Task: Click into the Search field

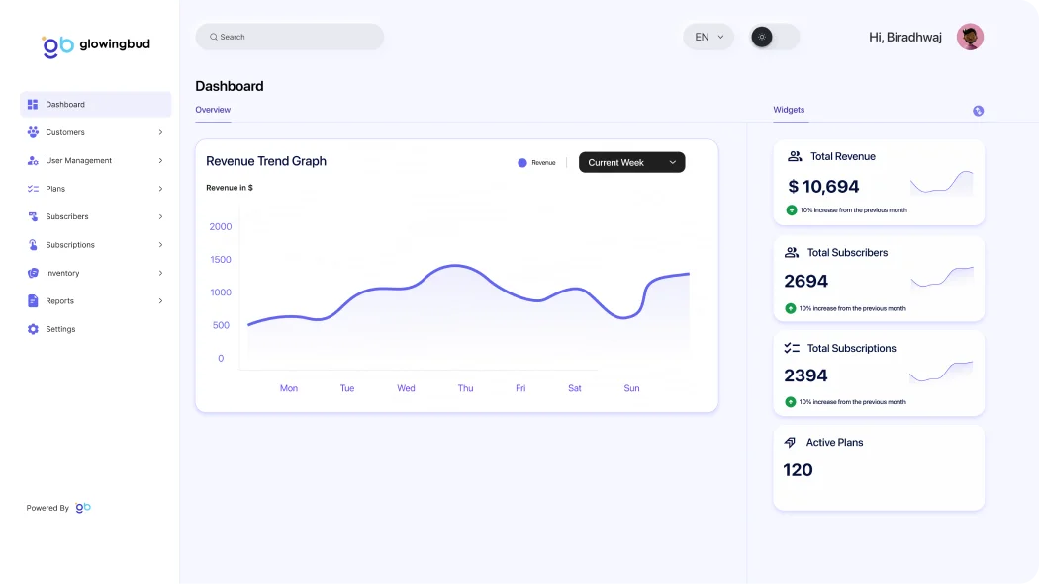Action: click(x=290, y=37)
